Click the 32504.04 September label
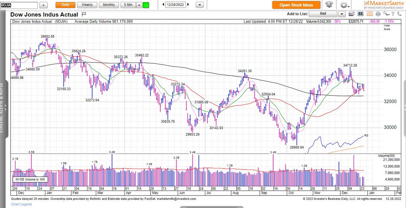The height and width of the screenshot is (208, 406). click(268, 94)
